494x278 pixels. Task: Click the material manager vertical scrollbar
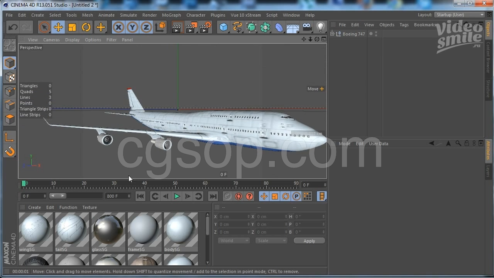click(208, 239)
